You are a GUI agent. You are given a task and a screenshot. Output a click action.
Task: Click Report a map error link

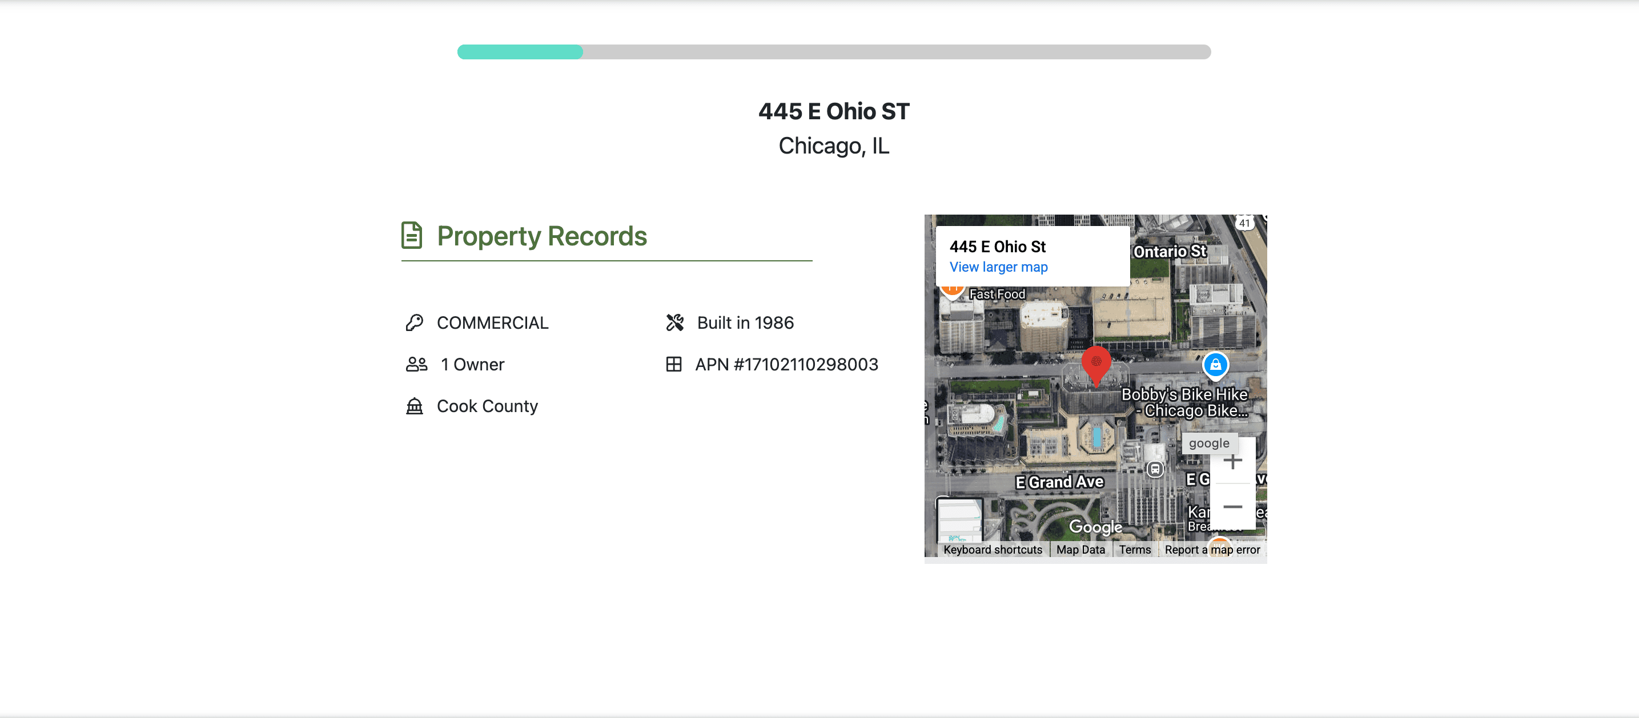(1212, 550)
